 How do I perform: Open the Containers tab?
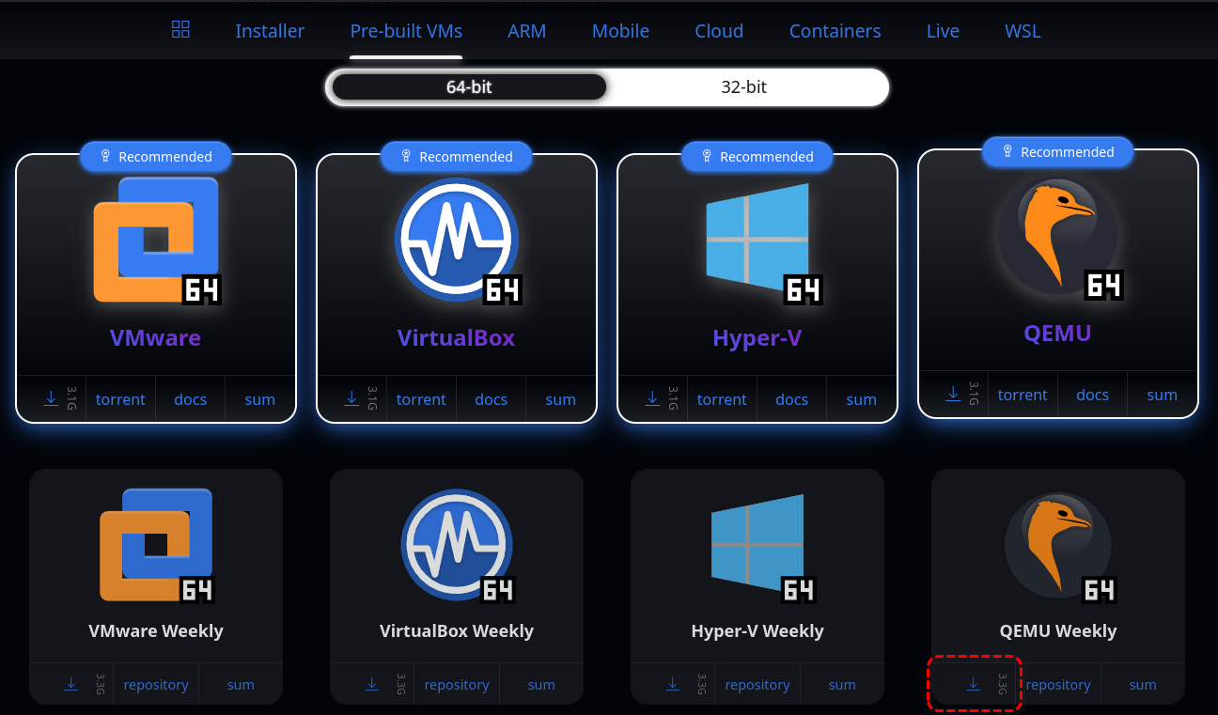(x=835, y=31)
